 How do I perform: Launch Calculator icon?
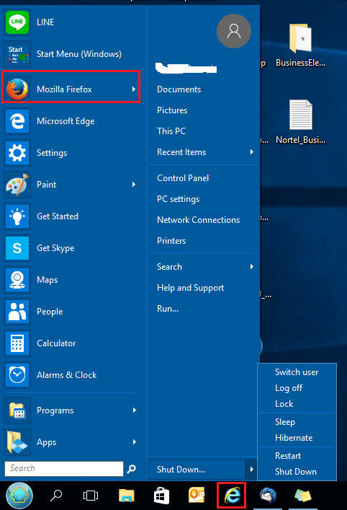tap(17, 343)
